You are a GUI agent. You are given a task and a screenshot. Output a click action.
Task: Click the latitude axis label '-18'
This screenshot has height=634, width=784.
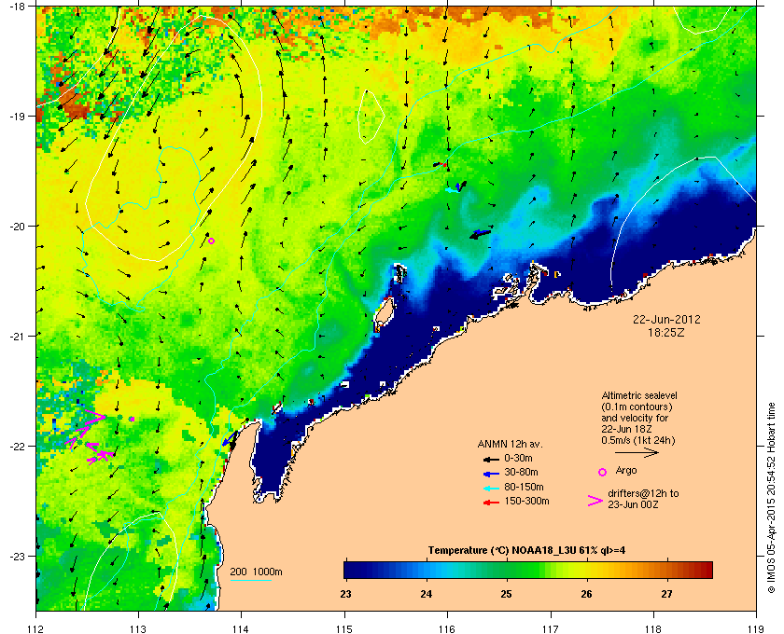pyautogui.click(x=18, y=6)
